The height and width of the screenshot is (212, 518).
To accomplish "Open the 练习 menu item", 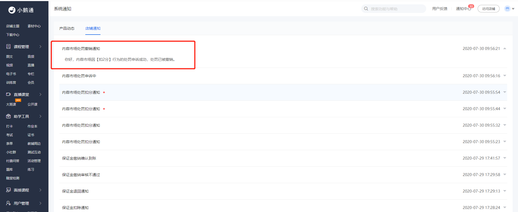I will coord(31,170).
